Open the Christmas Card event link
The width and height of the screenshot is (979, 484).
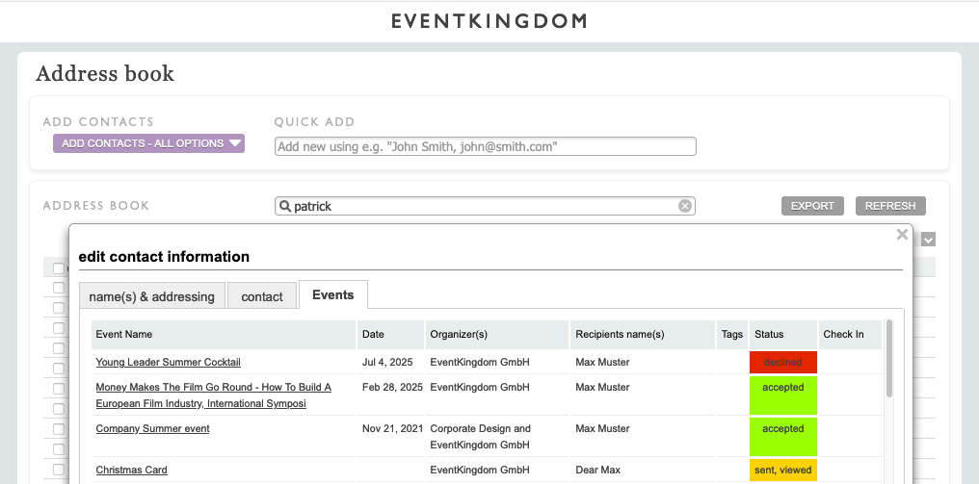click(x=131, y=470)
